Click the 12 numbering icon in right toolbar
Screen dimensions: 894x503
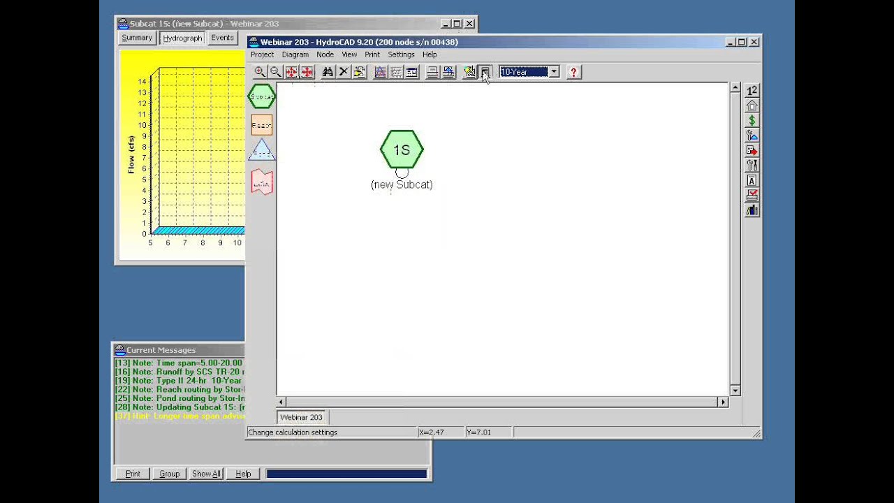[x=752, y=91]
